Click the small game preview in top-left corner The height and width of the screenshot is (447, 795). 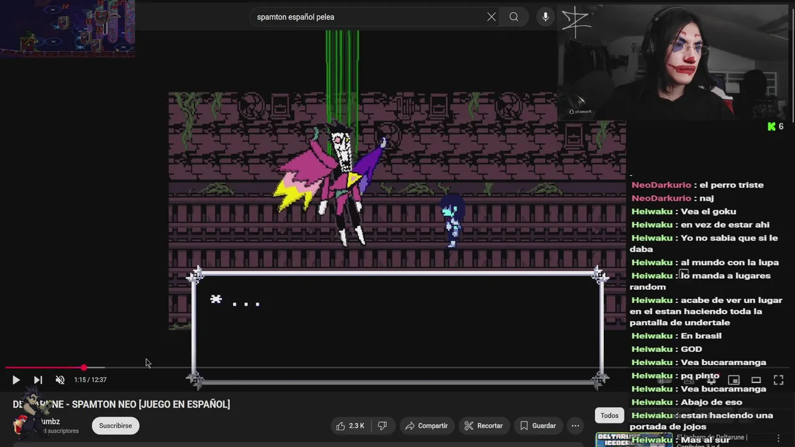[67, 28]
